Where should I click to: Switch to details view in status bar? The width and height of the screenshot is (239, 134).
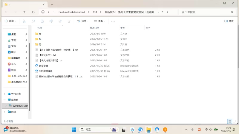point(229,121)
